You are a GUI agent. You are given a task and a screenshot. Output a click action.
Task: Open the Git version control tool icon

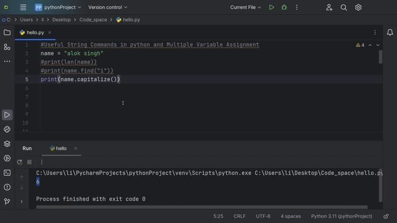coord(7,201)
